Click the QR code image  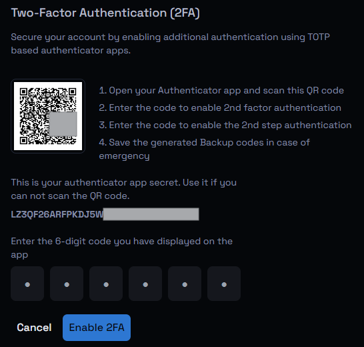[48, 116]
